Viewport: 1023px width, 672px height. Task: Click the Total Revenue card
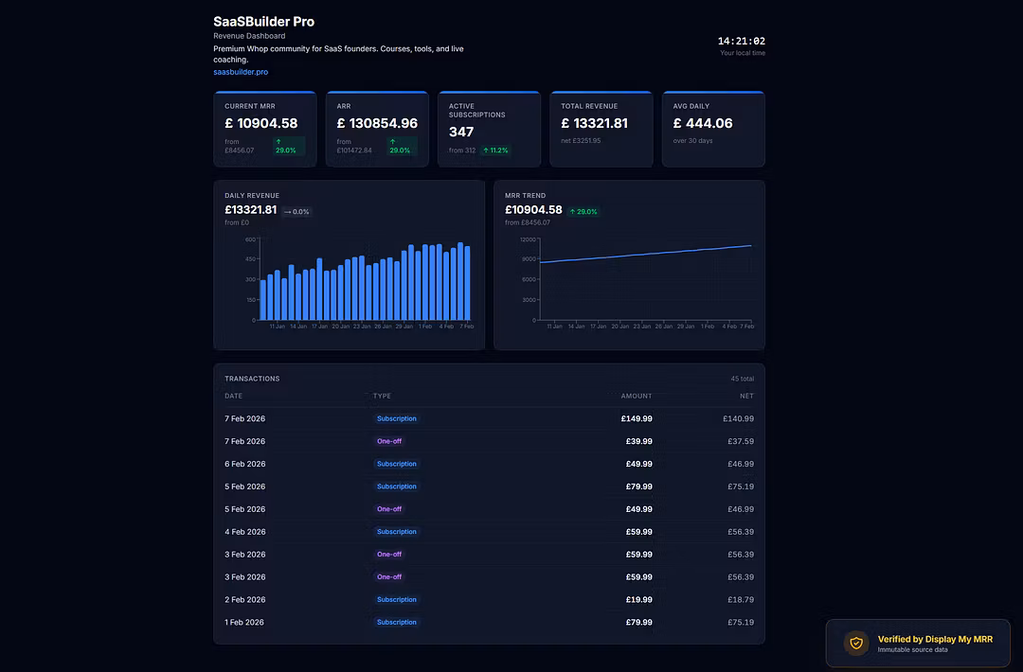(601, 129)
